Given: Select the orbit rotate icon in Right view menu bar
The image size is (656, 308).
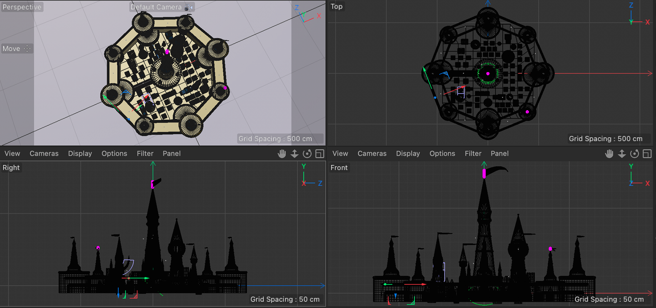Looking at the screenshot, I should coord(307,154).
